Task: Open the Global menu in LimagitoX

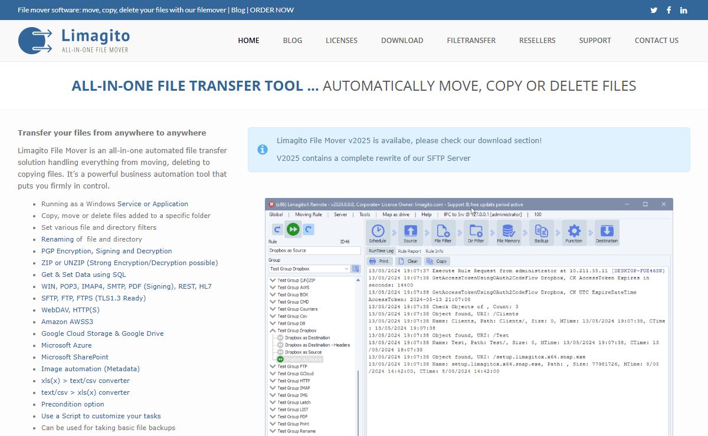Action: [x=276, y=214]
